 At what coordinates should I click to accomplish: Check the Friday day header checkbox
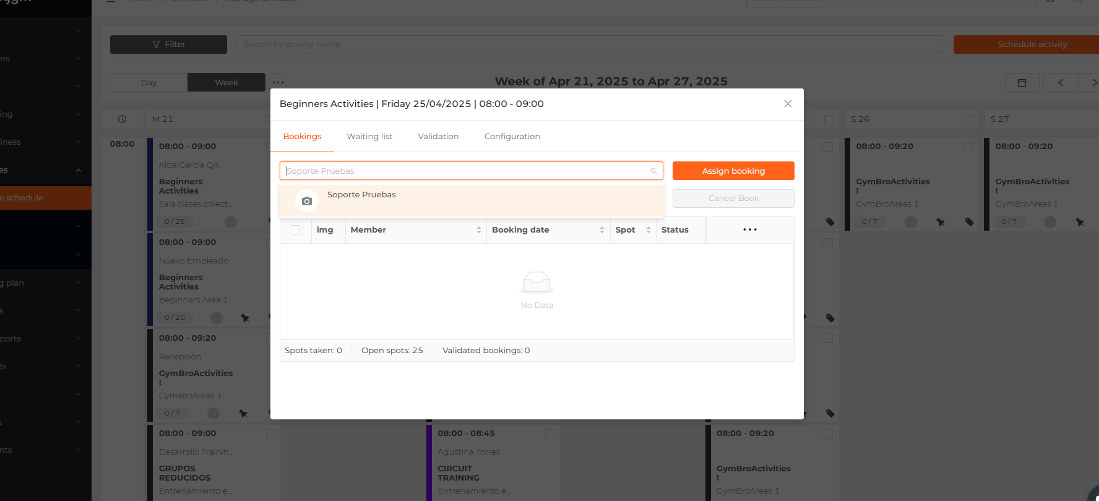(829, 119)
